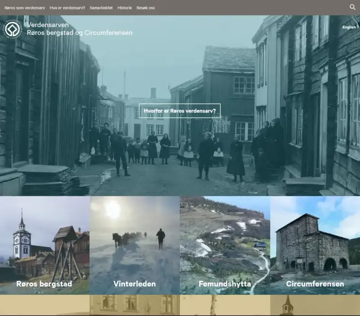Open the Røros bergstad tile label
This screenshot has height=316, width=360.
tap(44, 284)
